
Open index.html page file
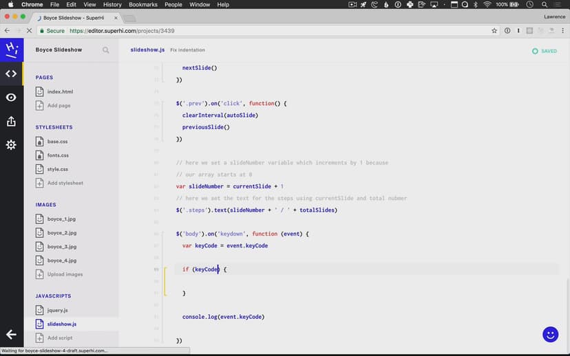tap(60, 91)
